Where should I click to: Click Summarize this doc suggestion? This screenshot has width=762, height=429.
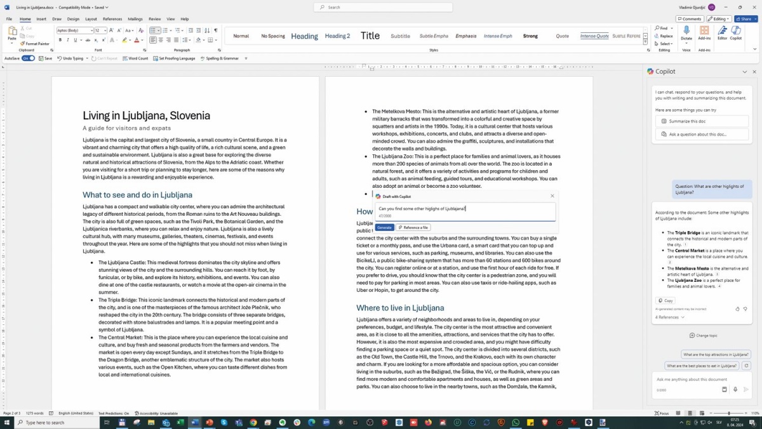tap(702, 121)
